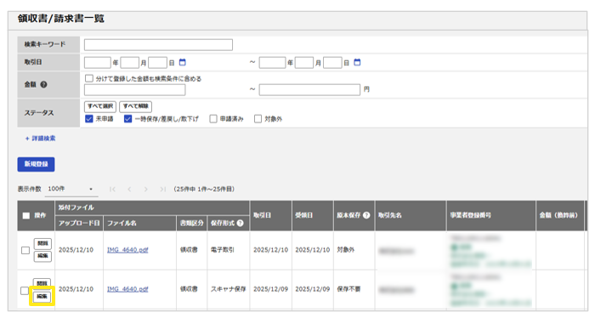595x318 pixels.
Task: Tick the select-all checkbox in the 操作 header
Action: [25, 215]
